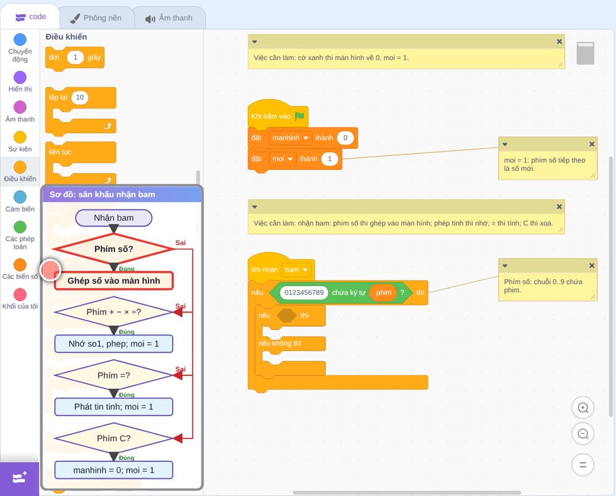Select the Điều khiển category circle

(20, 167)
